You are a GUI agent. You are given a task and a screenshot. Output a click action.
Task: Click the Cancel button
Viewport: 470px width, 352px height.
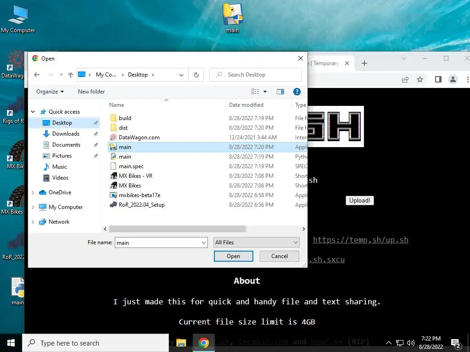point(280,256)
